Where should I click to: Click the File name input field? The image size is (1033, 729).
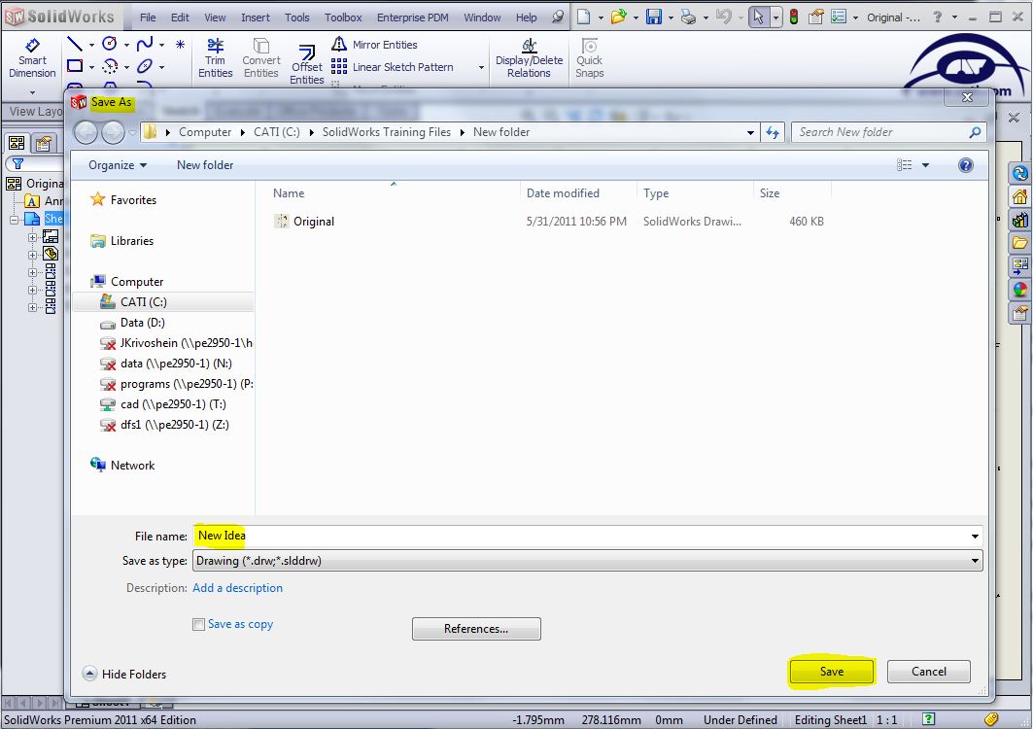pos(583,536)
